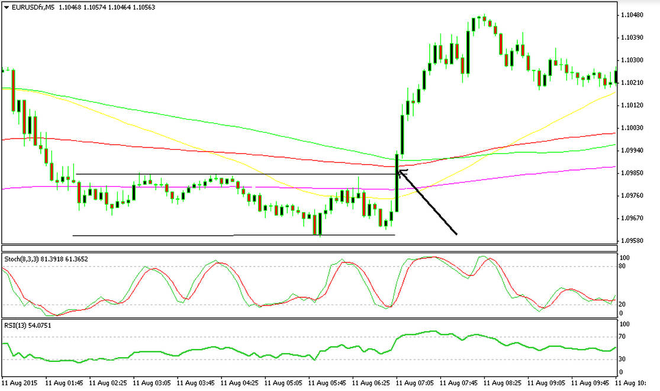Viewport: 660px width, 391px height.
Task: Click the triangle before the EURUSDfx,M5 title
Action: pyautogui.click(x=7, y=8)
